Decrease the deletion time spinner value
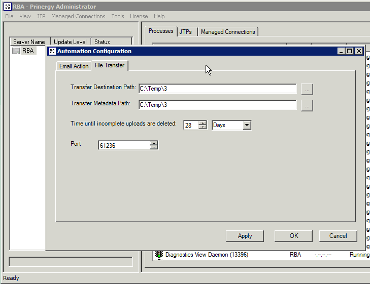This screenshot has height=284, width=370. [203, 127]
